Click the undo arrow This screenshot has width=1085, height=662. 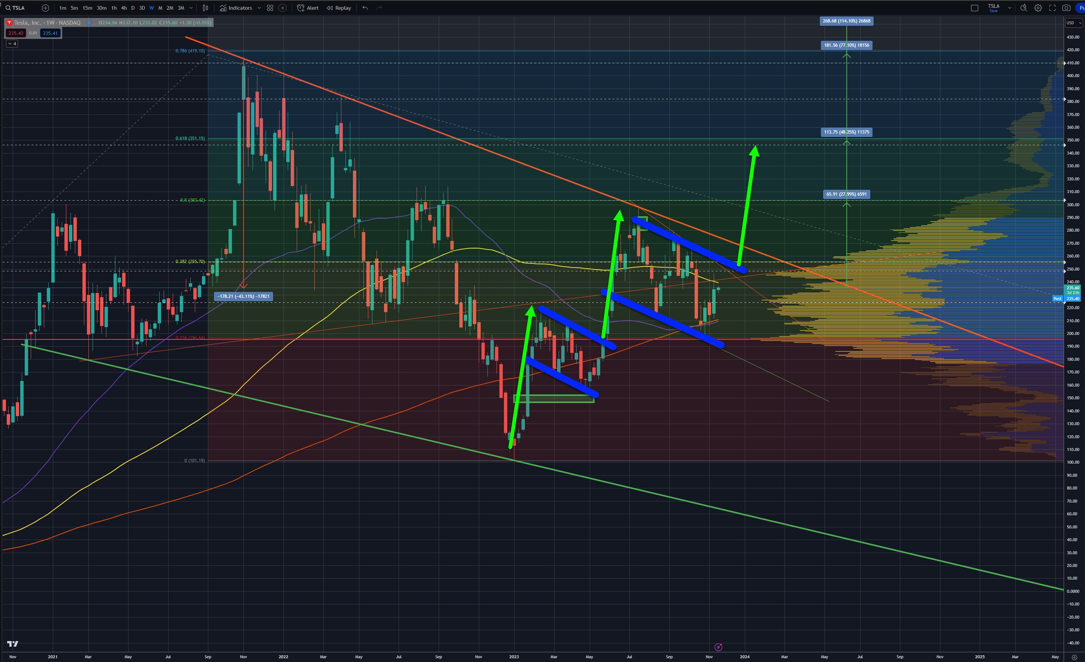[x=365, y=8]
